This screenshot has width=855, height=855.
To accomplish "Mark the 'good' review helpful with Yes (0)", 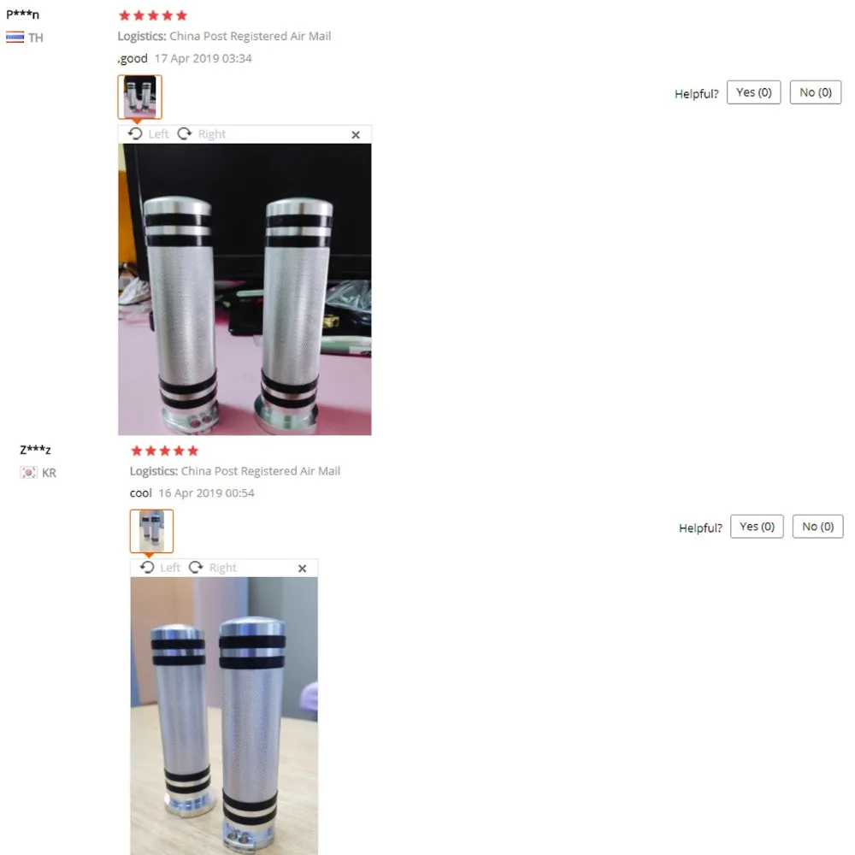I will pos(753,92).
